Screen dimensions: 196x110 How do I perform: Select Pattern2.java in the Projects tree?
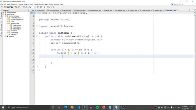(x=17, y=27)
